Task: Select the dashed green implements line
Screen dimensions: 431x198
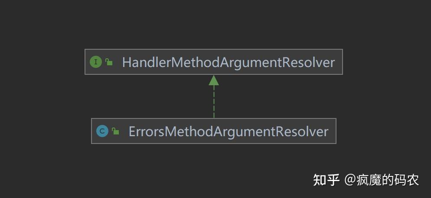Action: click(214, 102)
